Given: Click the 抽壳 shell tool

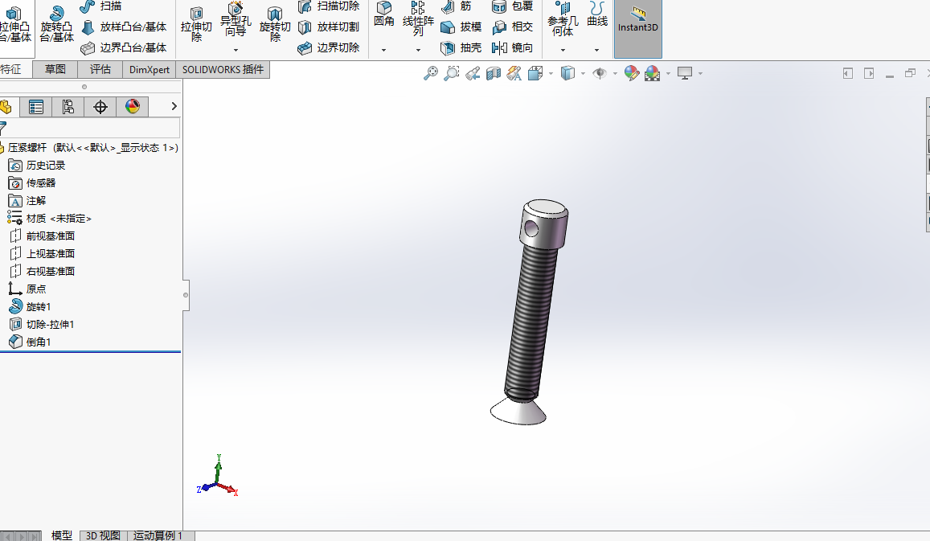Looking at the screenshot, I should (x=461, y=47).
